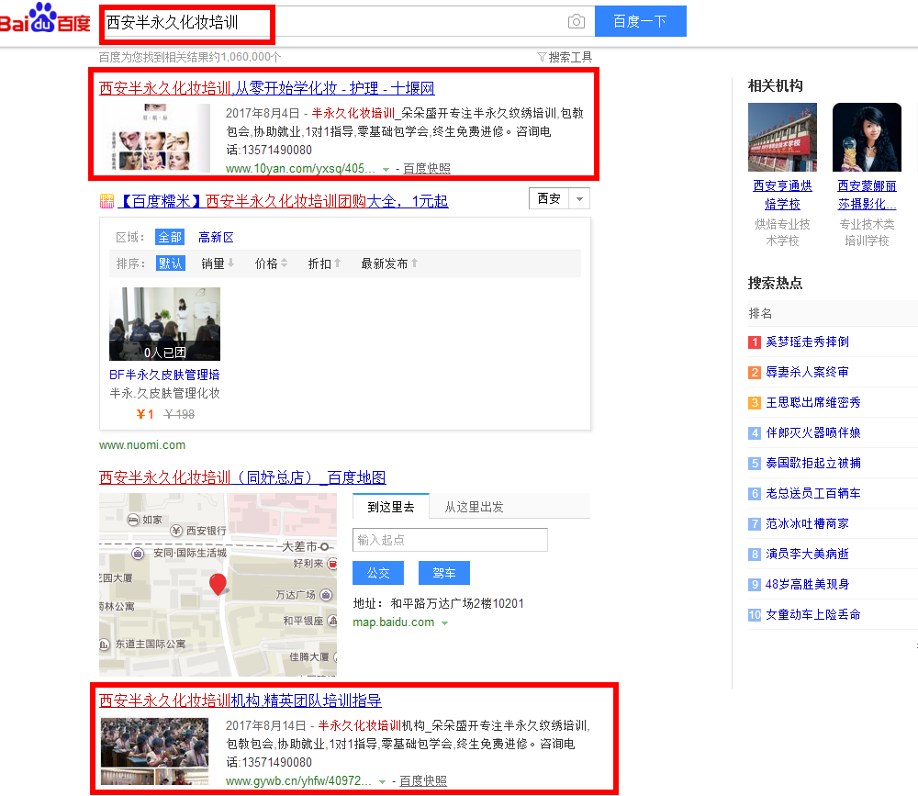Click the 公交 route button
Screen dimensions: 918x796
coord(378,573)
